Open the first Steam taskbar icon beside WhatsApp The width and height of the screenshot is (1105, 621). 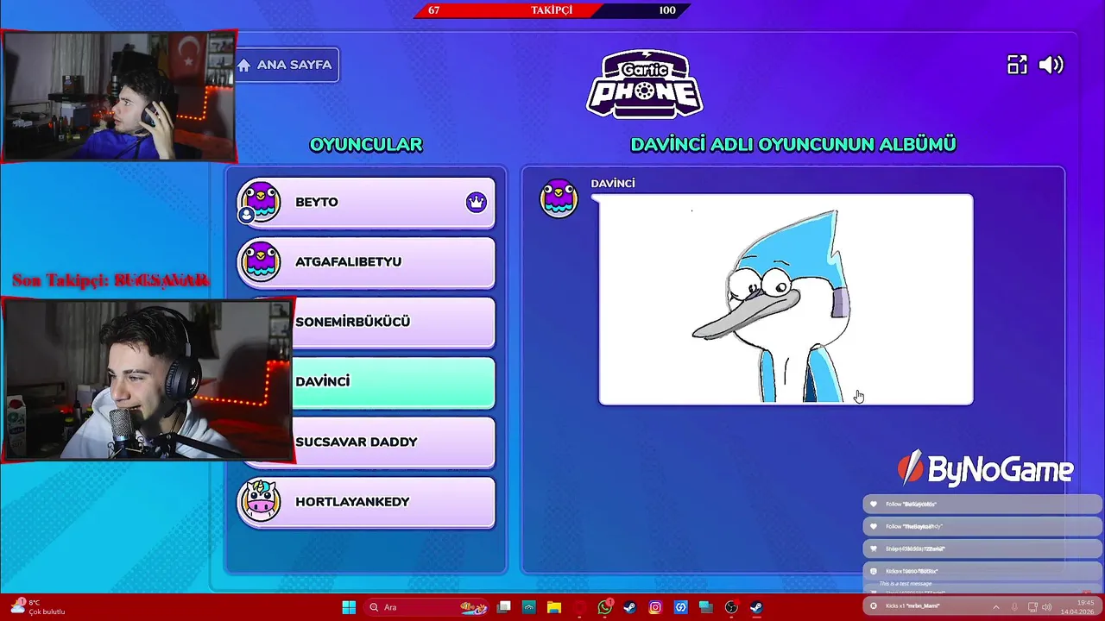tap(630, 607)
